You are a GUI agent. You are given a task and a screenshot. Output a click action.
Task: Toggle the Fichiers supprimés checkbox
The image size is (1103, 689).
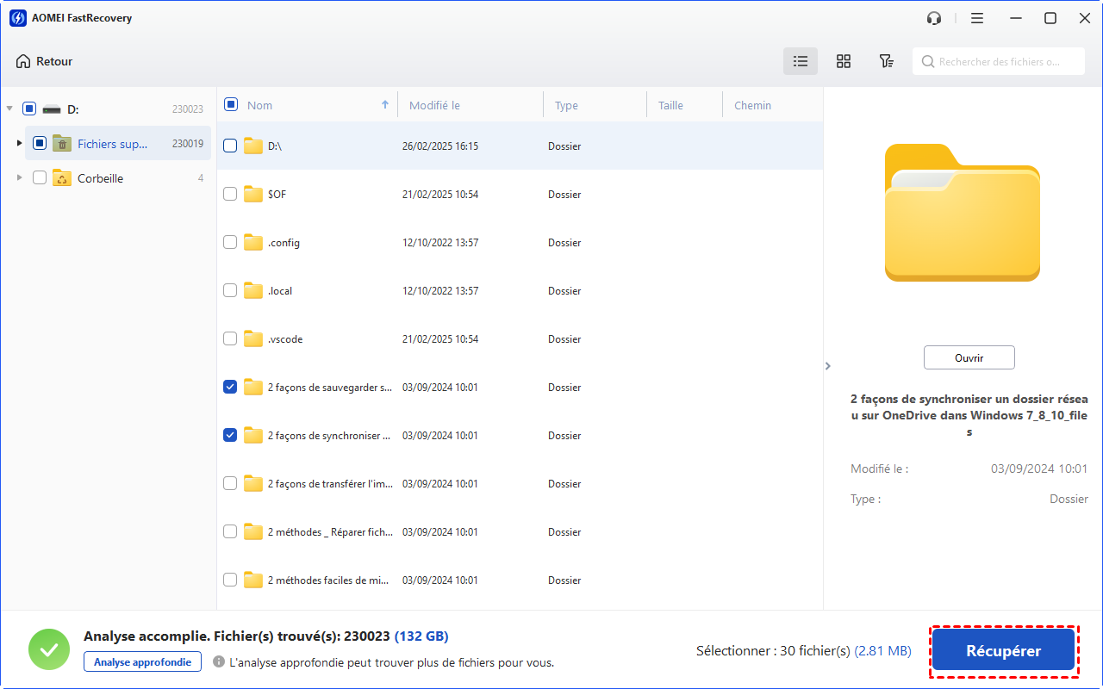[x=40, y=144]
